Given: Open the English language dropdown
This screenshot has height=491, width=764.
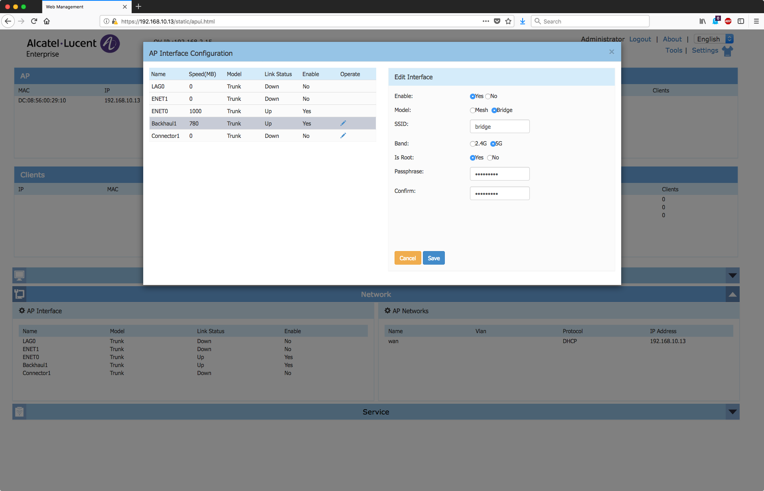Looking at the screenshot, I should [713, 39].
